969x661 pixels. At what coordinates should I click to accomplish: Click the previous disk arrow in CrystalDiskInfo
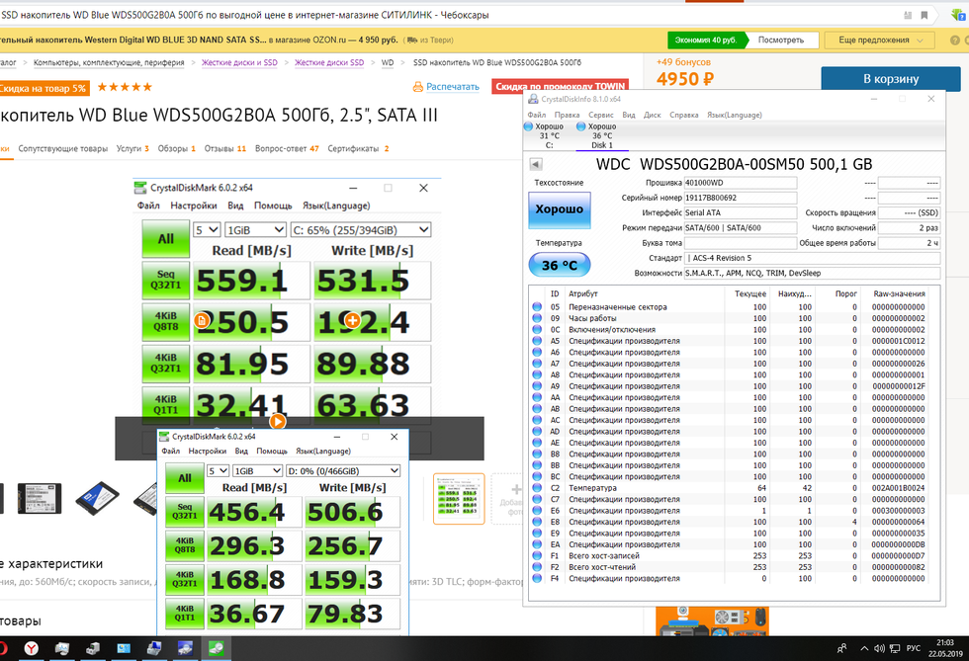pos(537,164)
